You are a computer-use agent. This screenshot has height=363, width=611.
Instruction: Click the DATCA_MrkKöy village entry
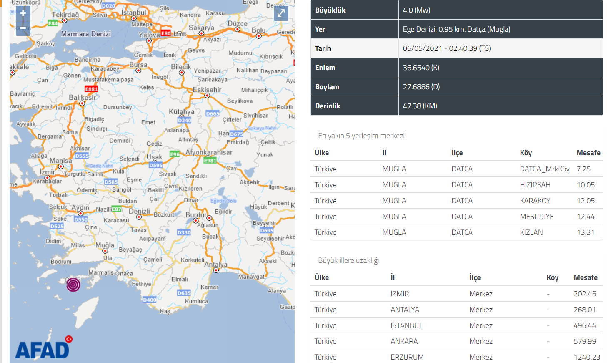544,169
